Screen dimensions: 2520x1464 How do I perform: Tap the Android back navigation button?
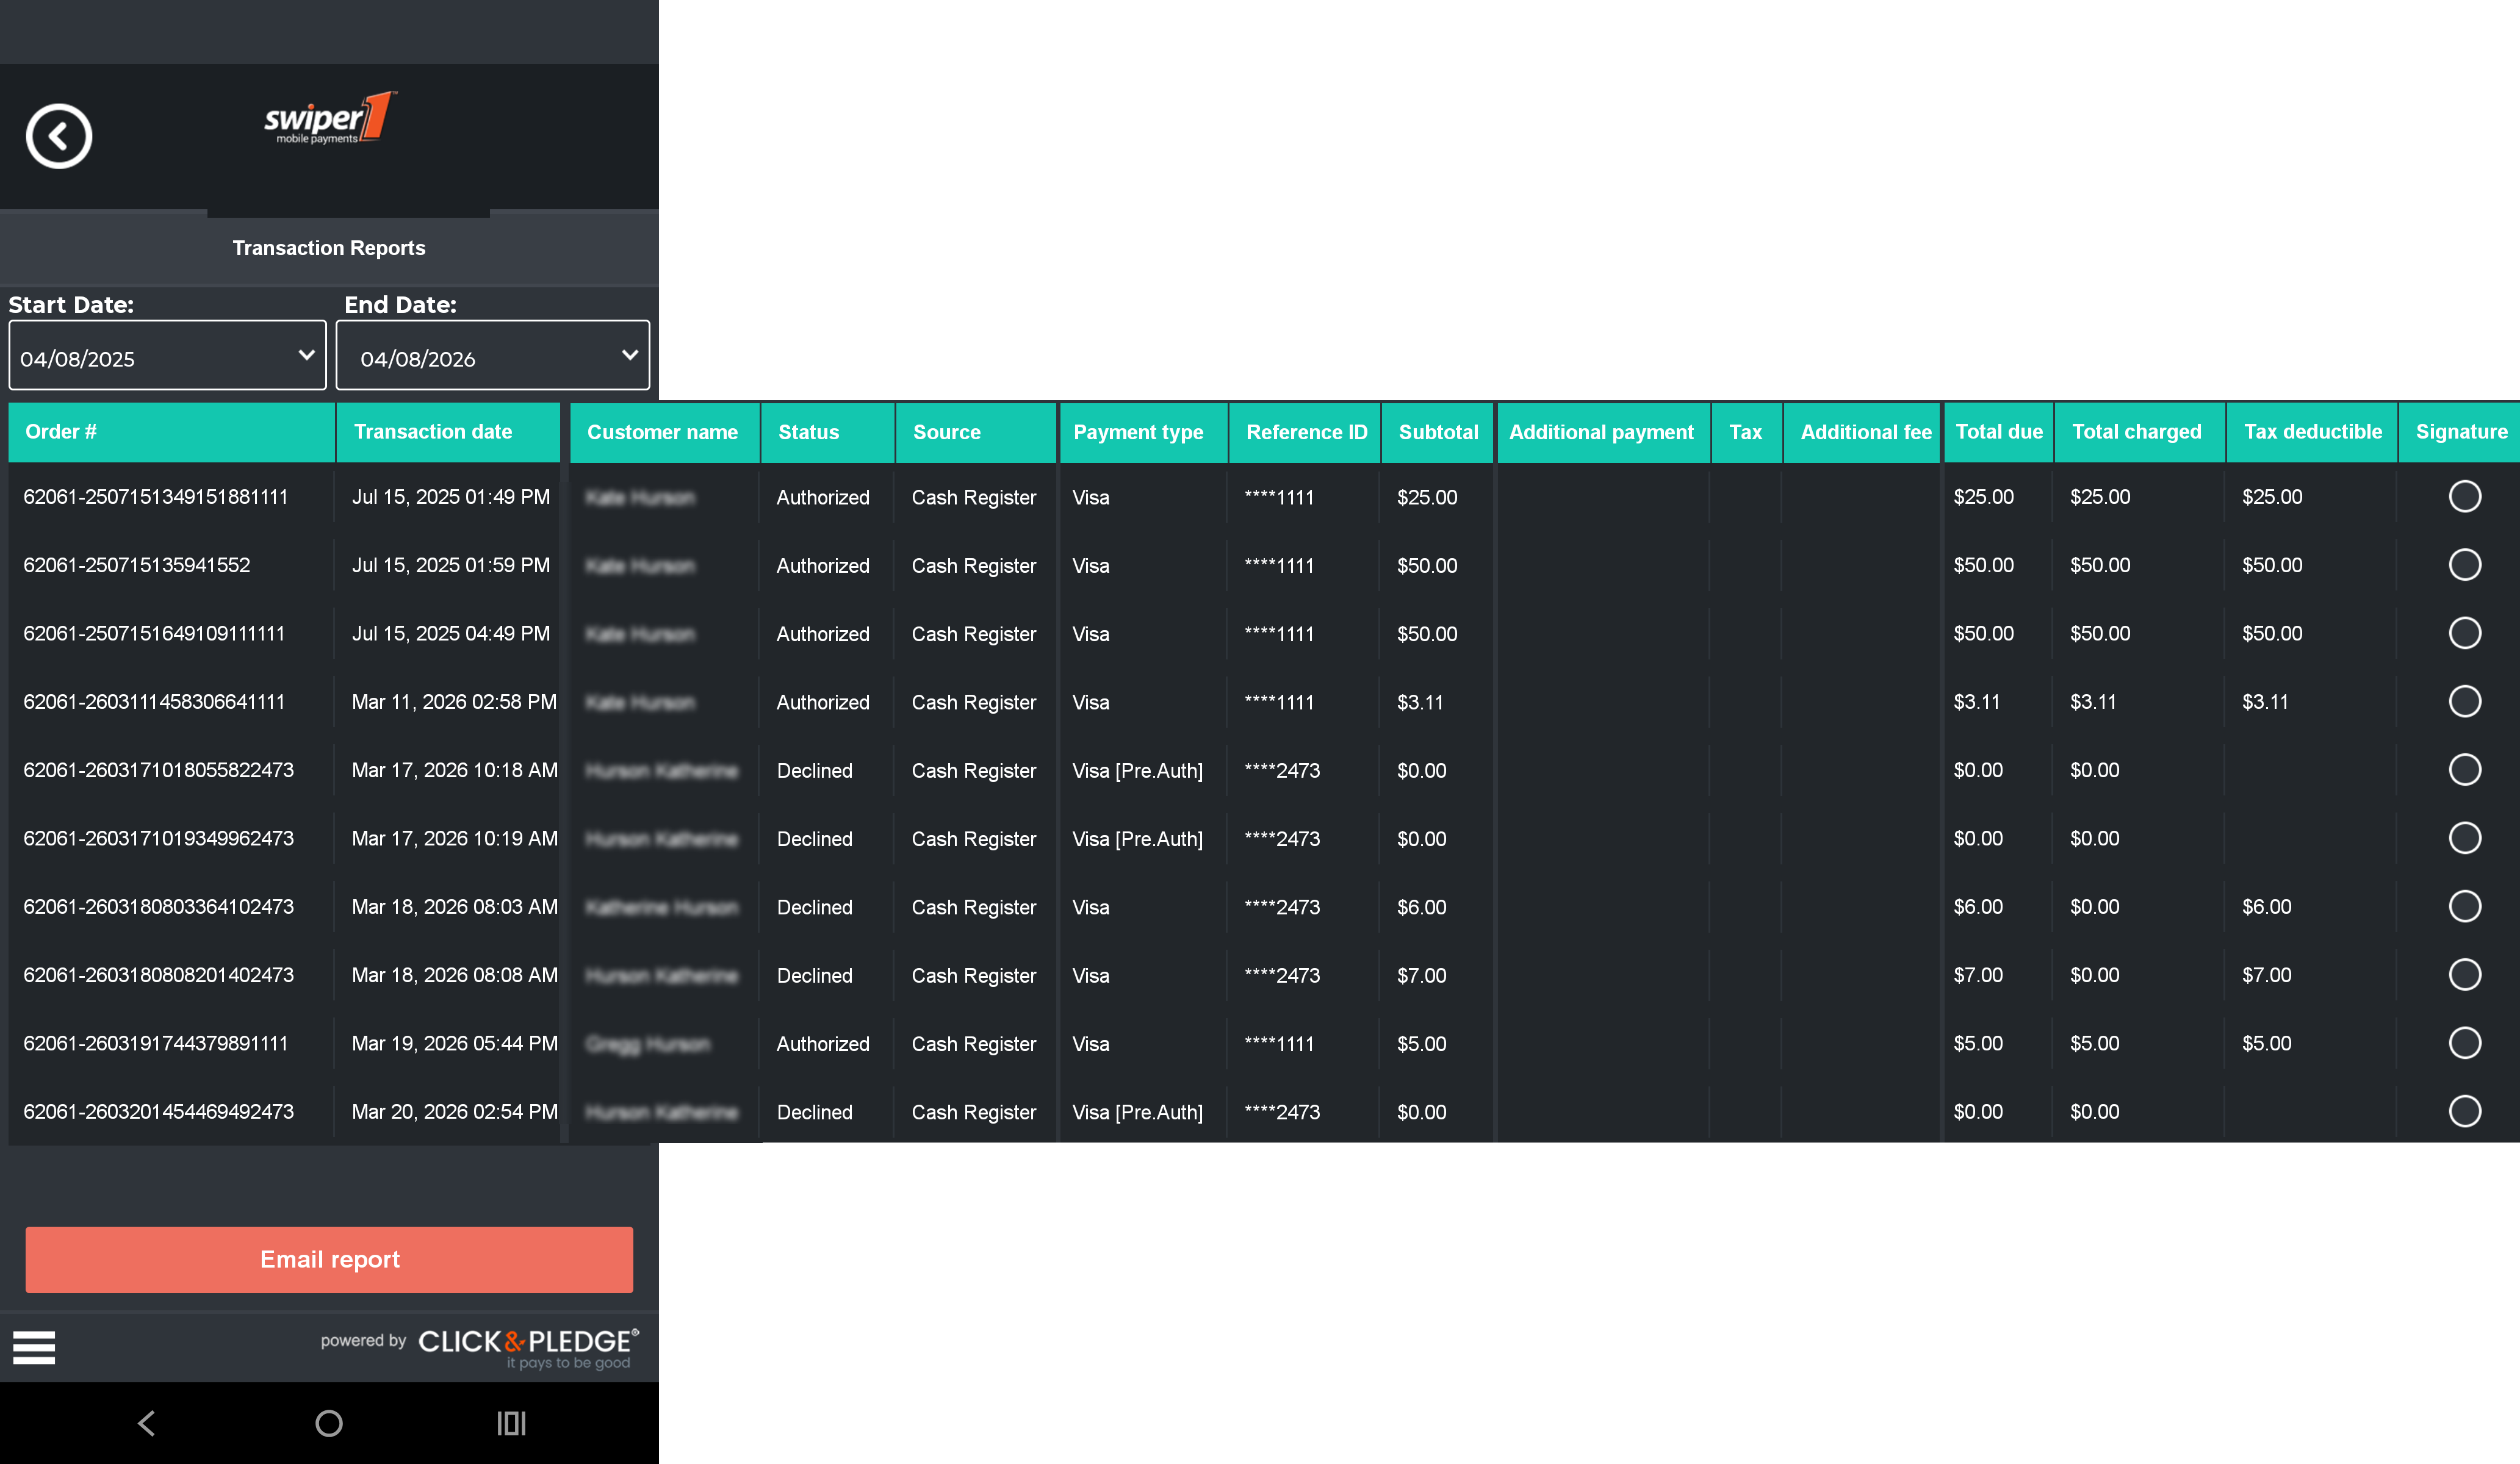tap(147, 1423)
